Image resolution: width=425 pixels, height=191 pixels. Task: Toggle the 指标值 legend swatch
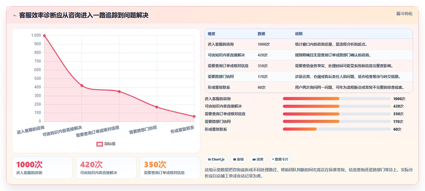[100, 144]
